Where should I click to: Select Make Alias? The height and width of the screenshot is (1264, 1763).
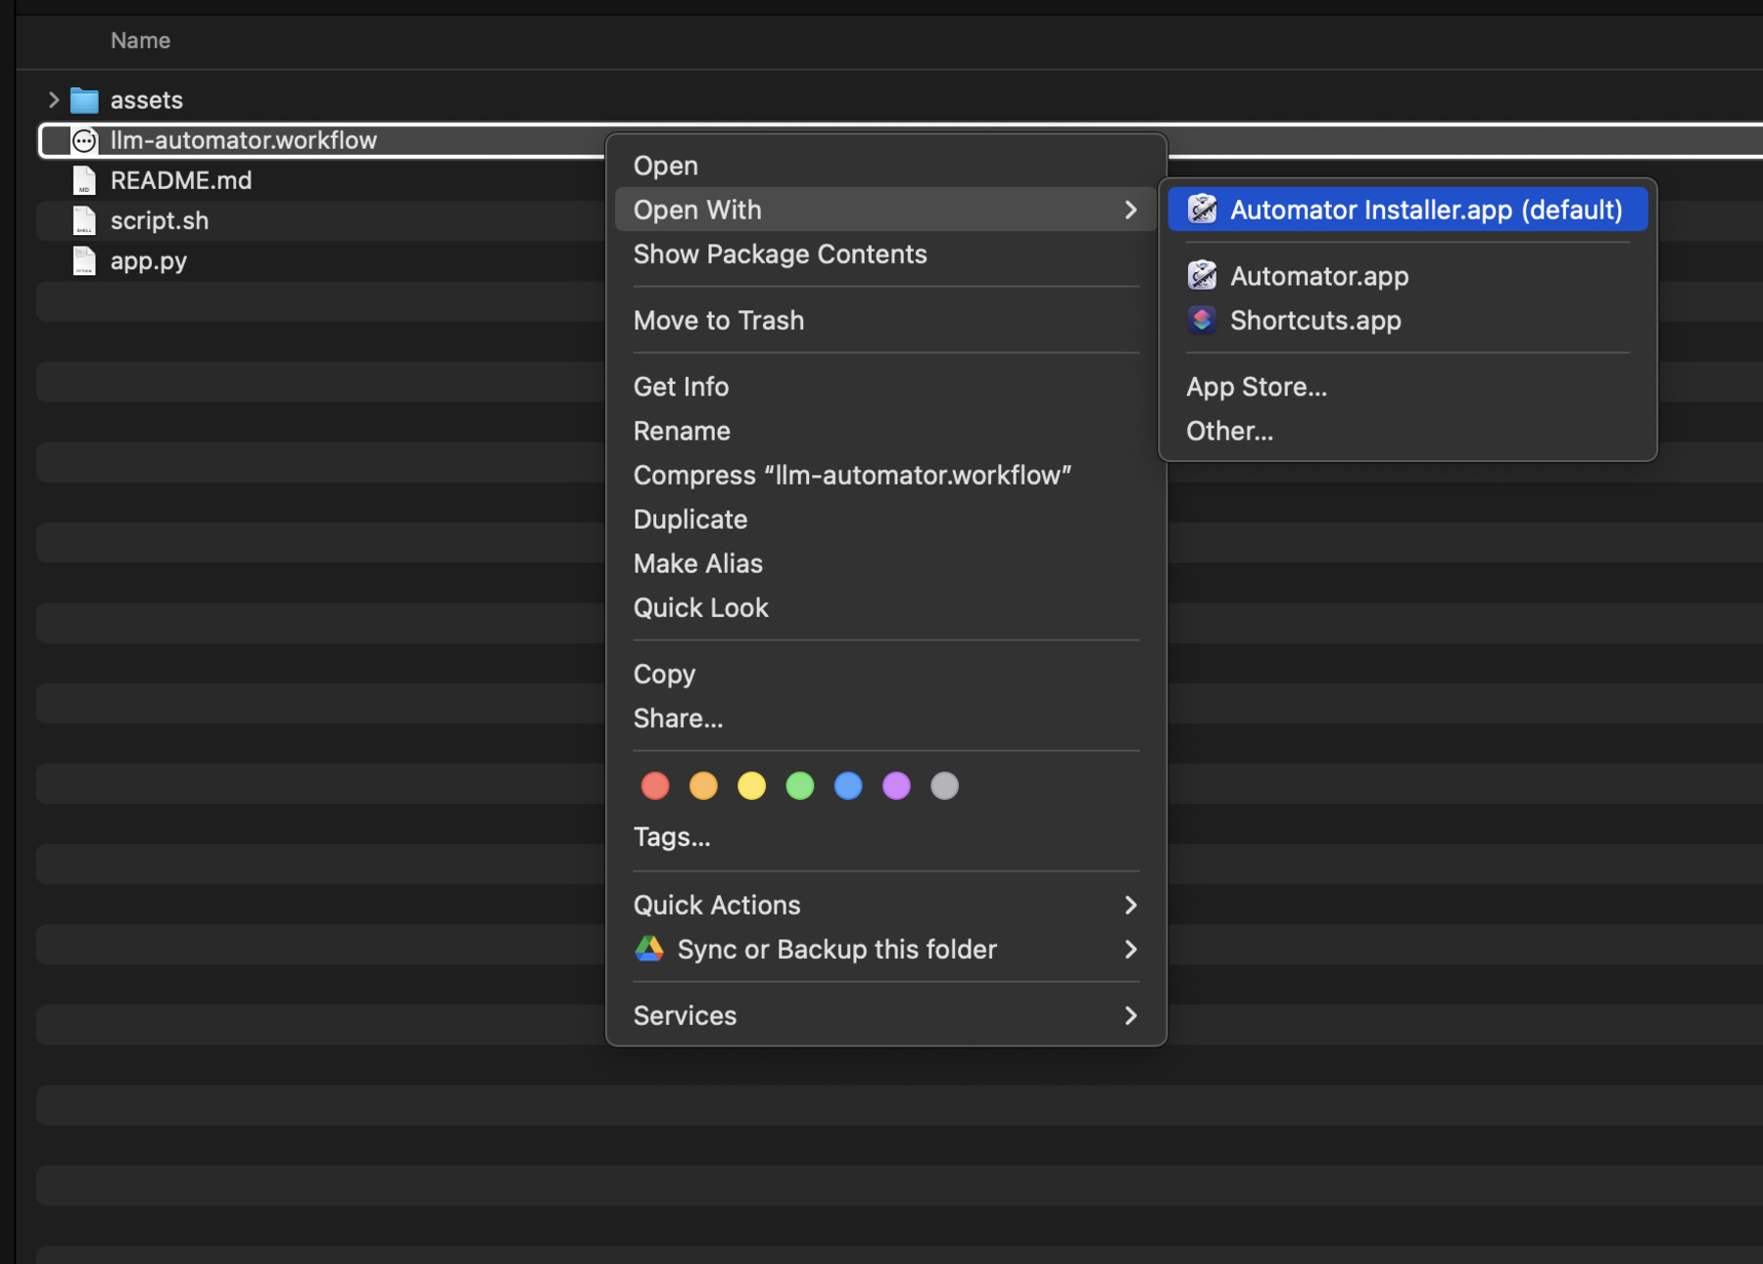click(x=886, y=563)
